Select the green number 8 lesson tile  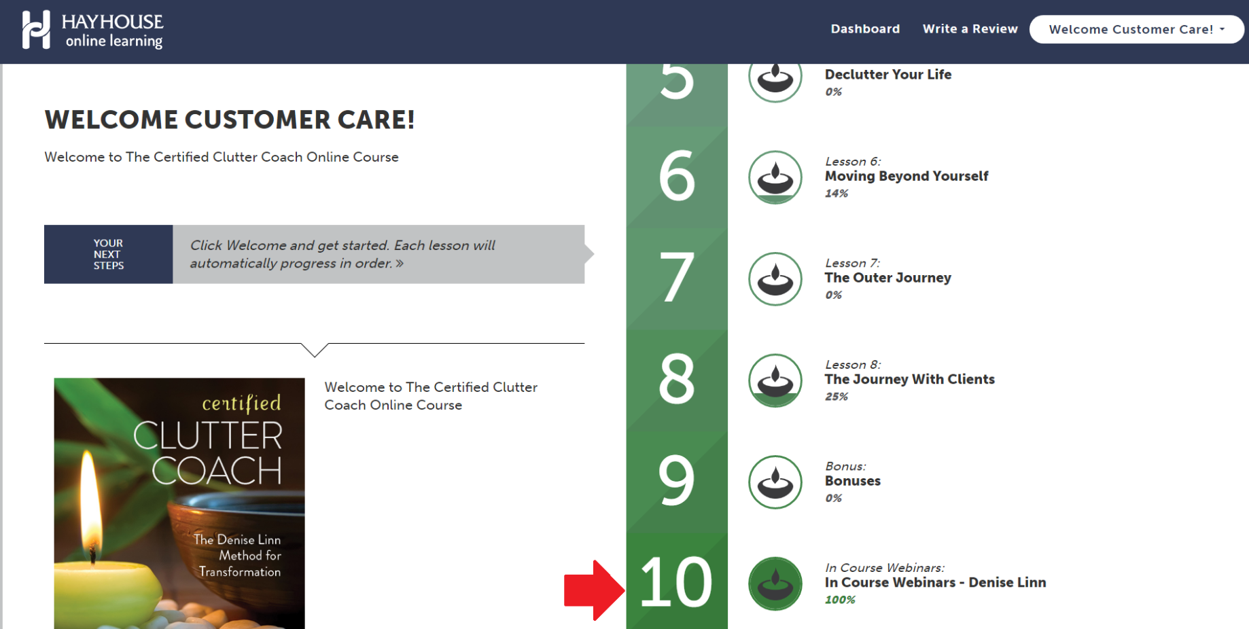pyautogui.click(x=677, y=380)
